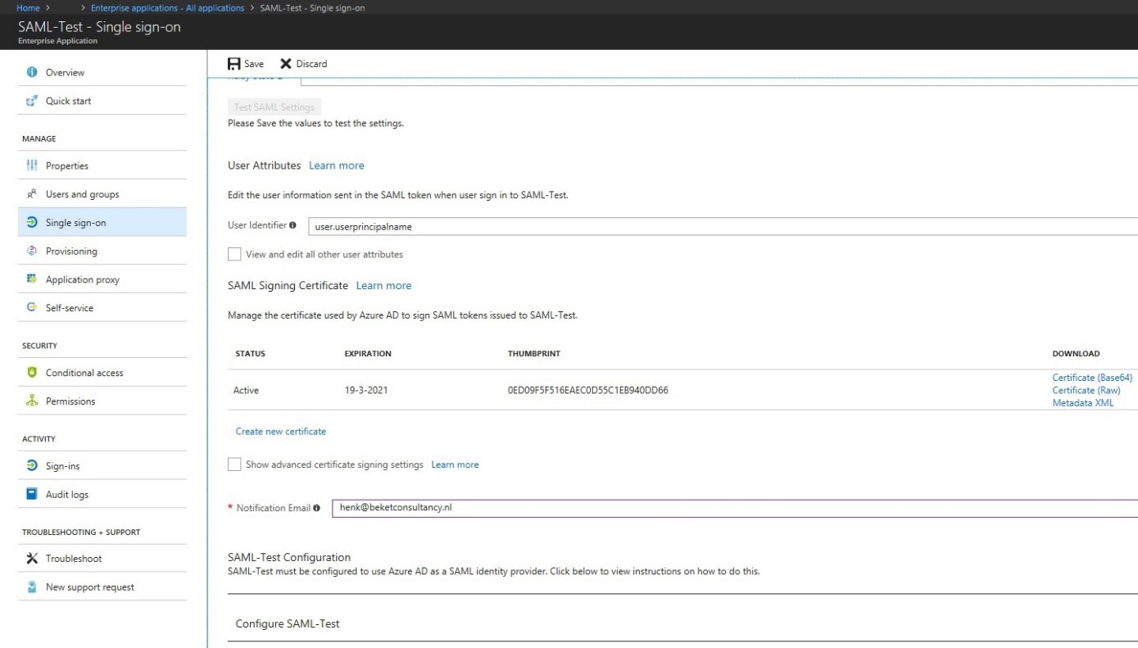The image size is (1138, 648).
Task: Click the Discard X icon
Action: click(x=286, y=63)
